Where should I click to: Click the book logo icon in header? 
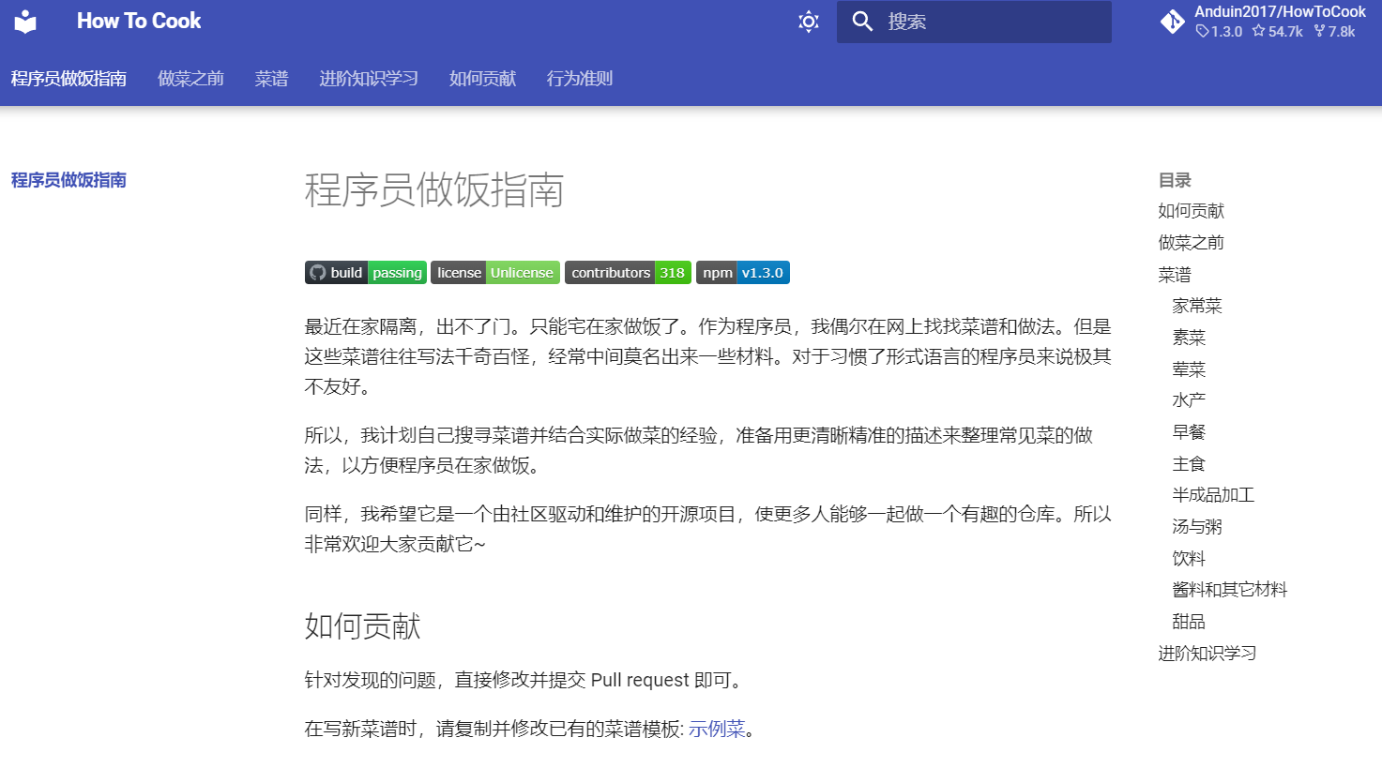click(25, 22)
